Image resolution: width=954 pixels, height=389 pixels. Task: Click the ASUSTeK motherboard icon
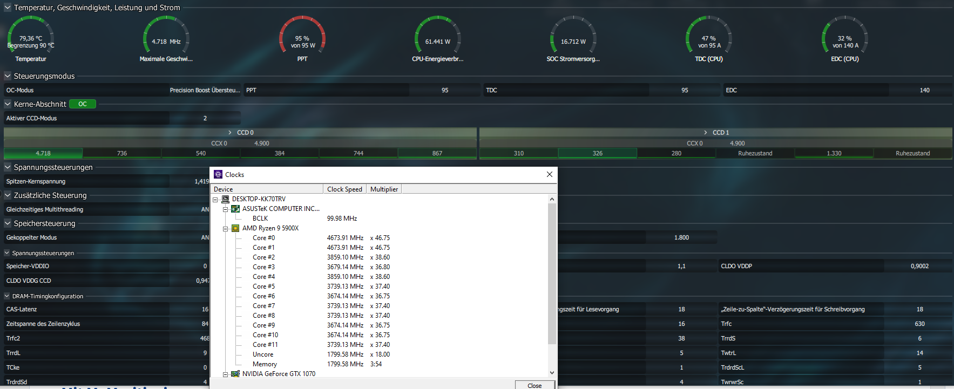(x=235, y=209)
